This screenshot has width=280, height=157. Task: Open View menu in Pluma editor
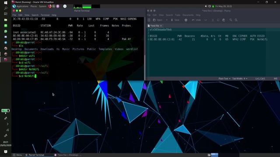tap(161, 15)
